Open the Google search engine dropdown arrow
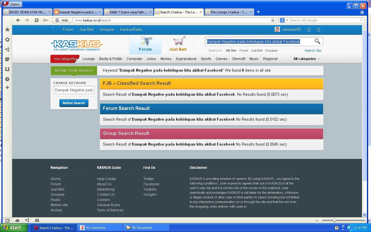371x232 pixels. (x=287, y=20)
